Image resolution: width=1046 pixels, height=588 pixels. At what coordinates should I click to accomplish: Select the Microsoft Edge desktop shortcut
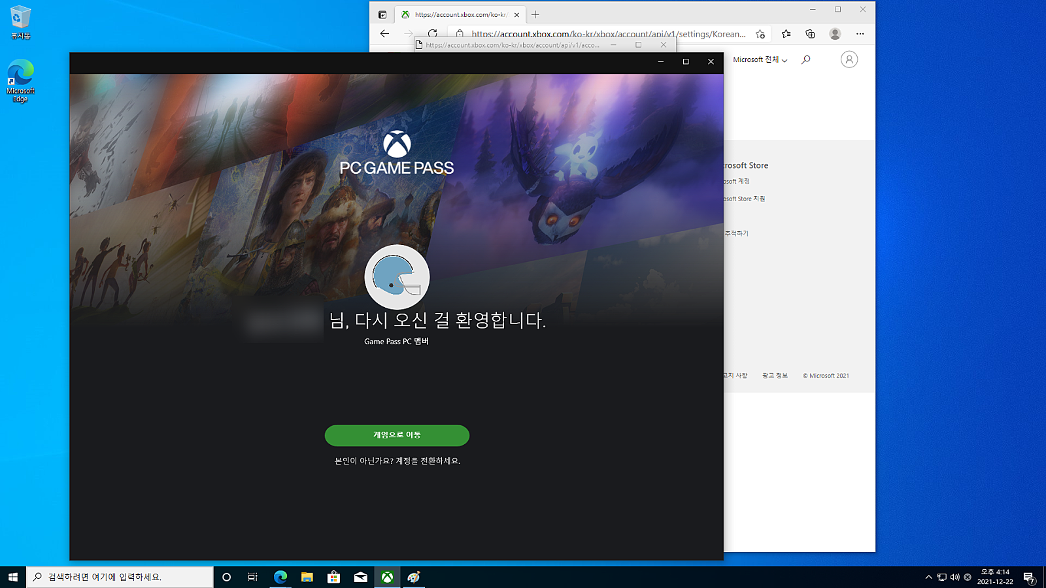pos(20,81)
